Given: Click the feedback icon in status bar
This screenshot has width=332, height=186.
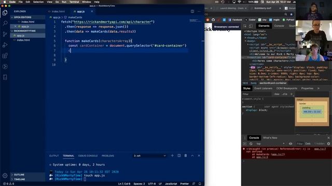Looking at the screenshot, I should pyautogui.click(x=193, y=184).
